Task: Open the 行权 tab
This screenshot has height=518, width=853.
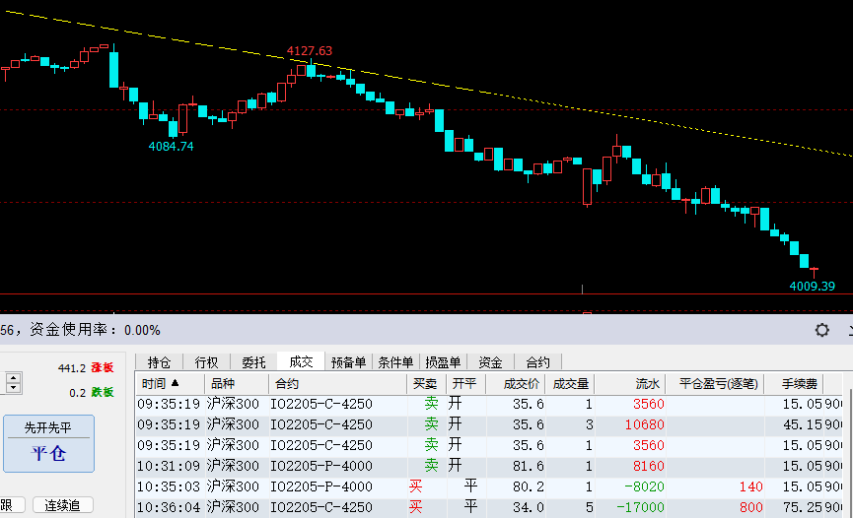Action: [x=206, y=361]
